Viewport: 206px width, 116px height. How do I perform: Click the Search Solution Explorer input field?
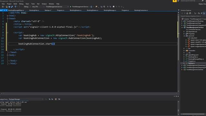coord(193,16)
